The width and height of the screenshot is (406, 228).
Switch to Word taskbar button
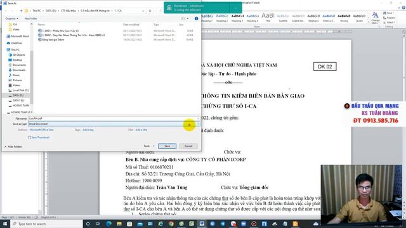click(202, 224)
